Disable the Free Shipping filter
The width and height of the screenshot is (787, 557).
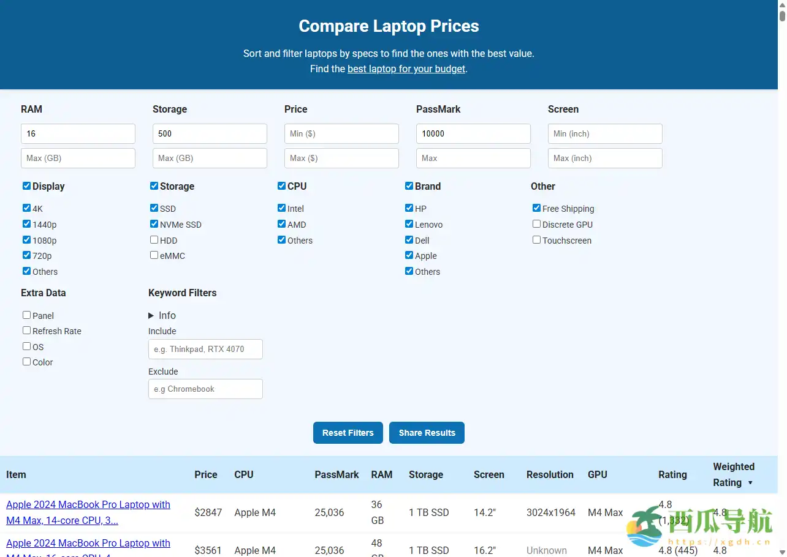[x=536, y=207]
